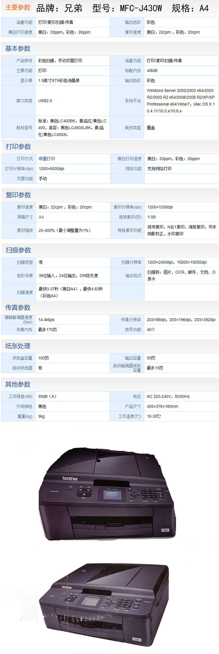Click the 1-99 continuous copy value
The width and height of the screenshot is (219, 654).
(x=152, y=217)
